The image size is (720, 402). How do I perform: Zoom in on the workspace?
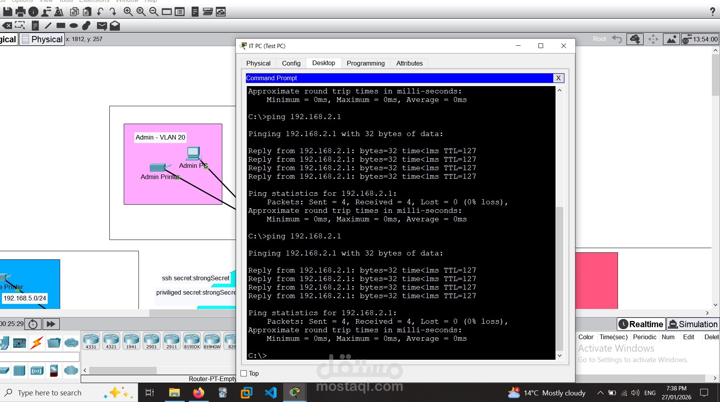coord(128,12)
